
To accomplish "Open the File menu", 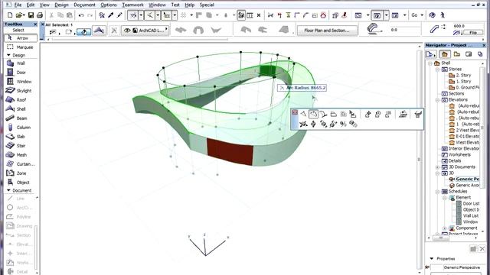I will coord(18,5).
